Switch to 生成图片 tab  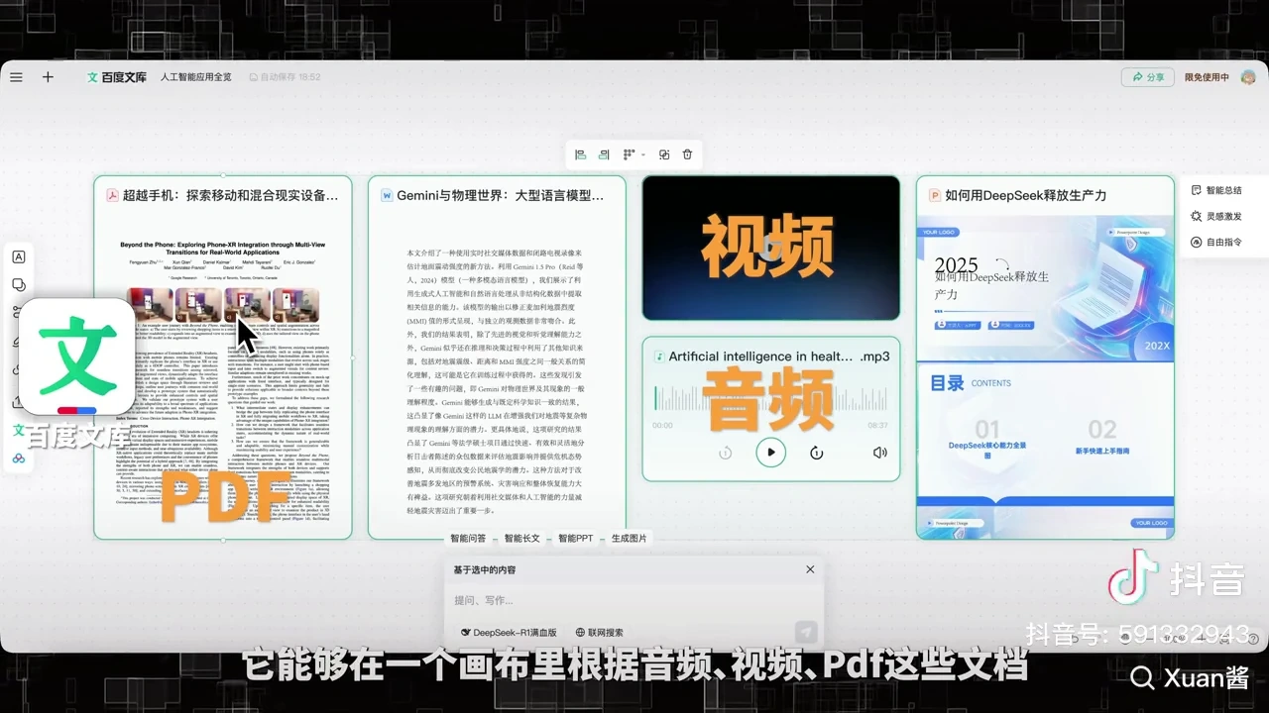[629, 539]
